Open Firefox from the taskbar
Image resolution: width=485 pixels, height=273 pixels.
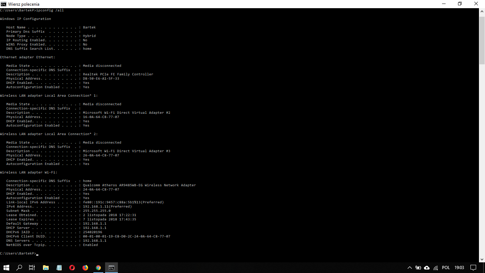point(85,268)
